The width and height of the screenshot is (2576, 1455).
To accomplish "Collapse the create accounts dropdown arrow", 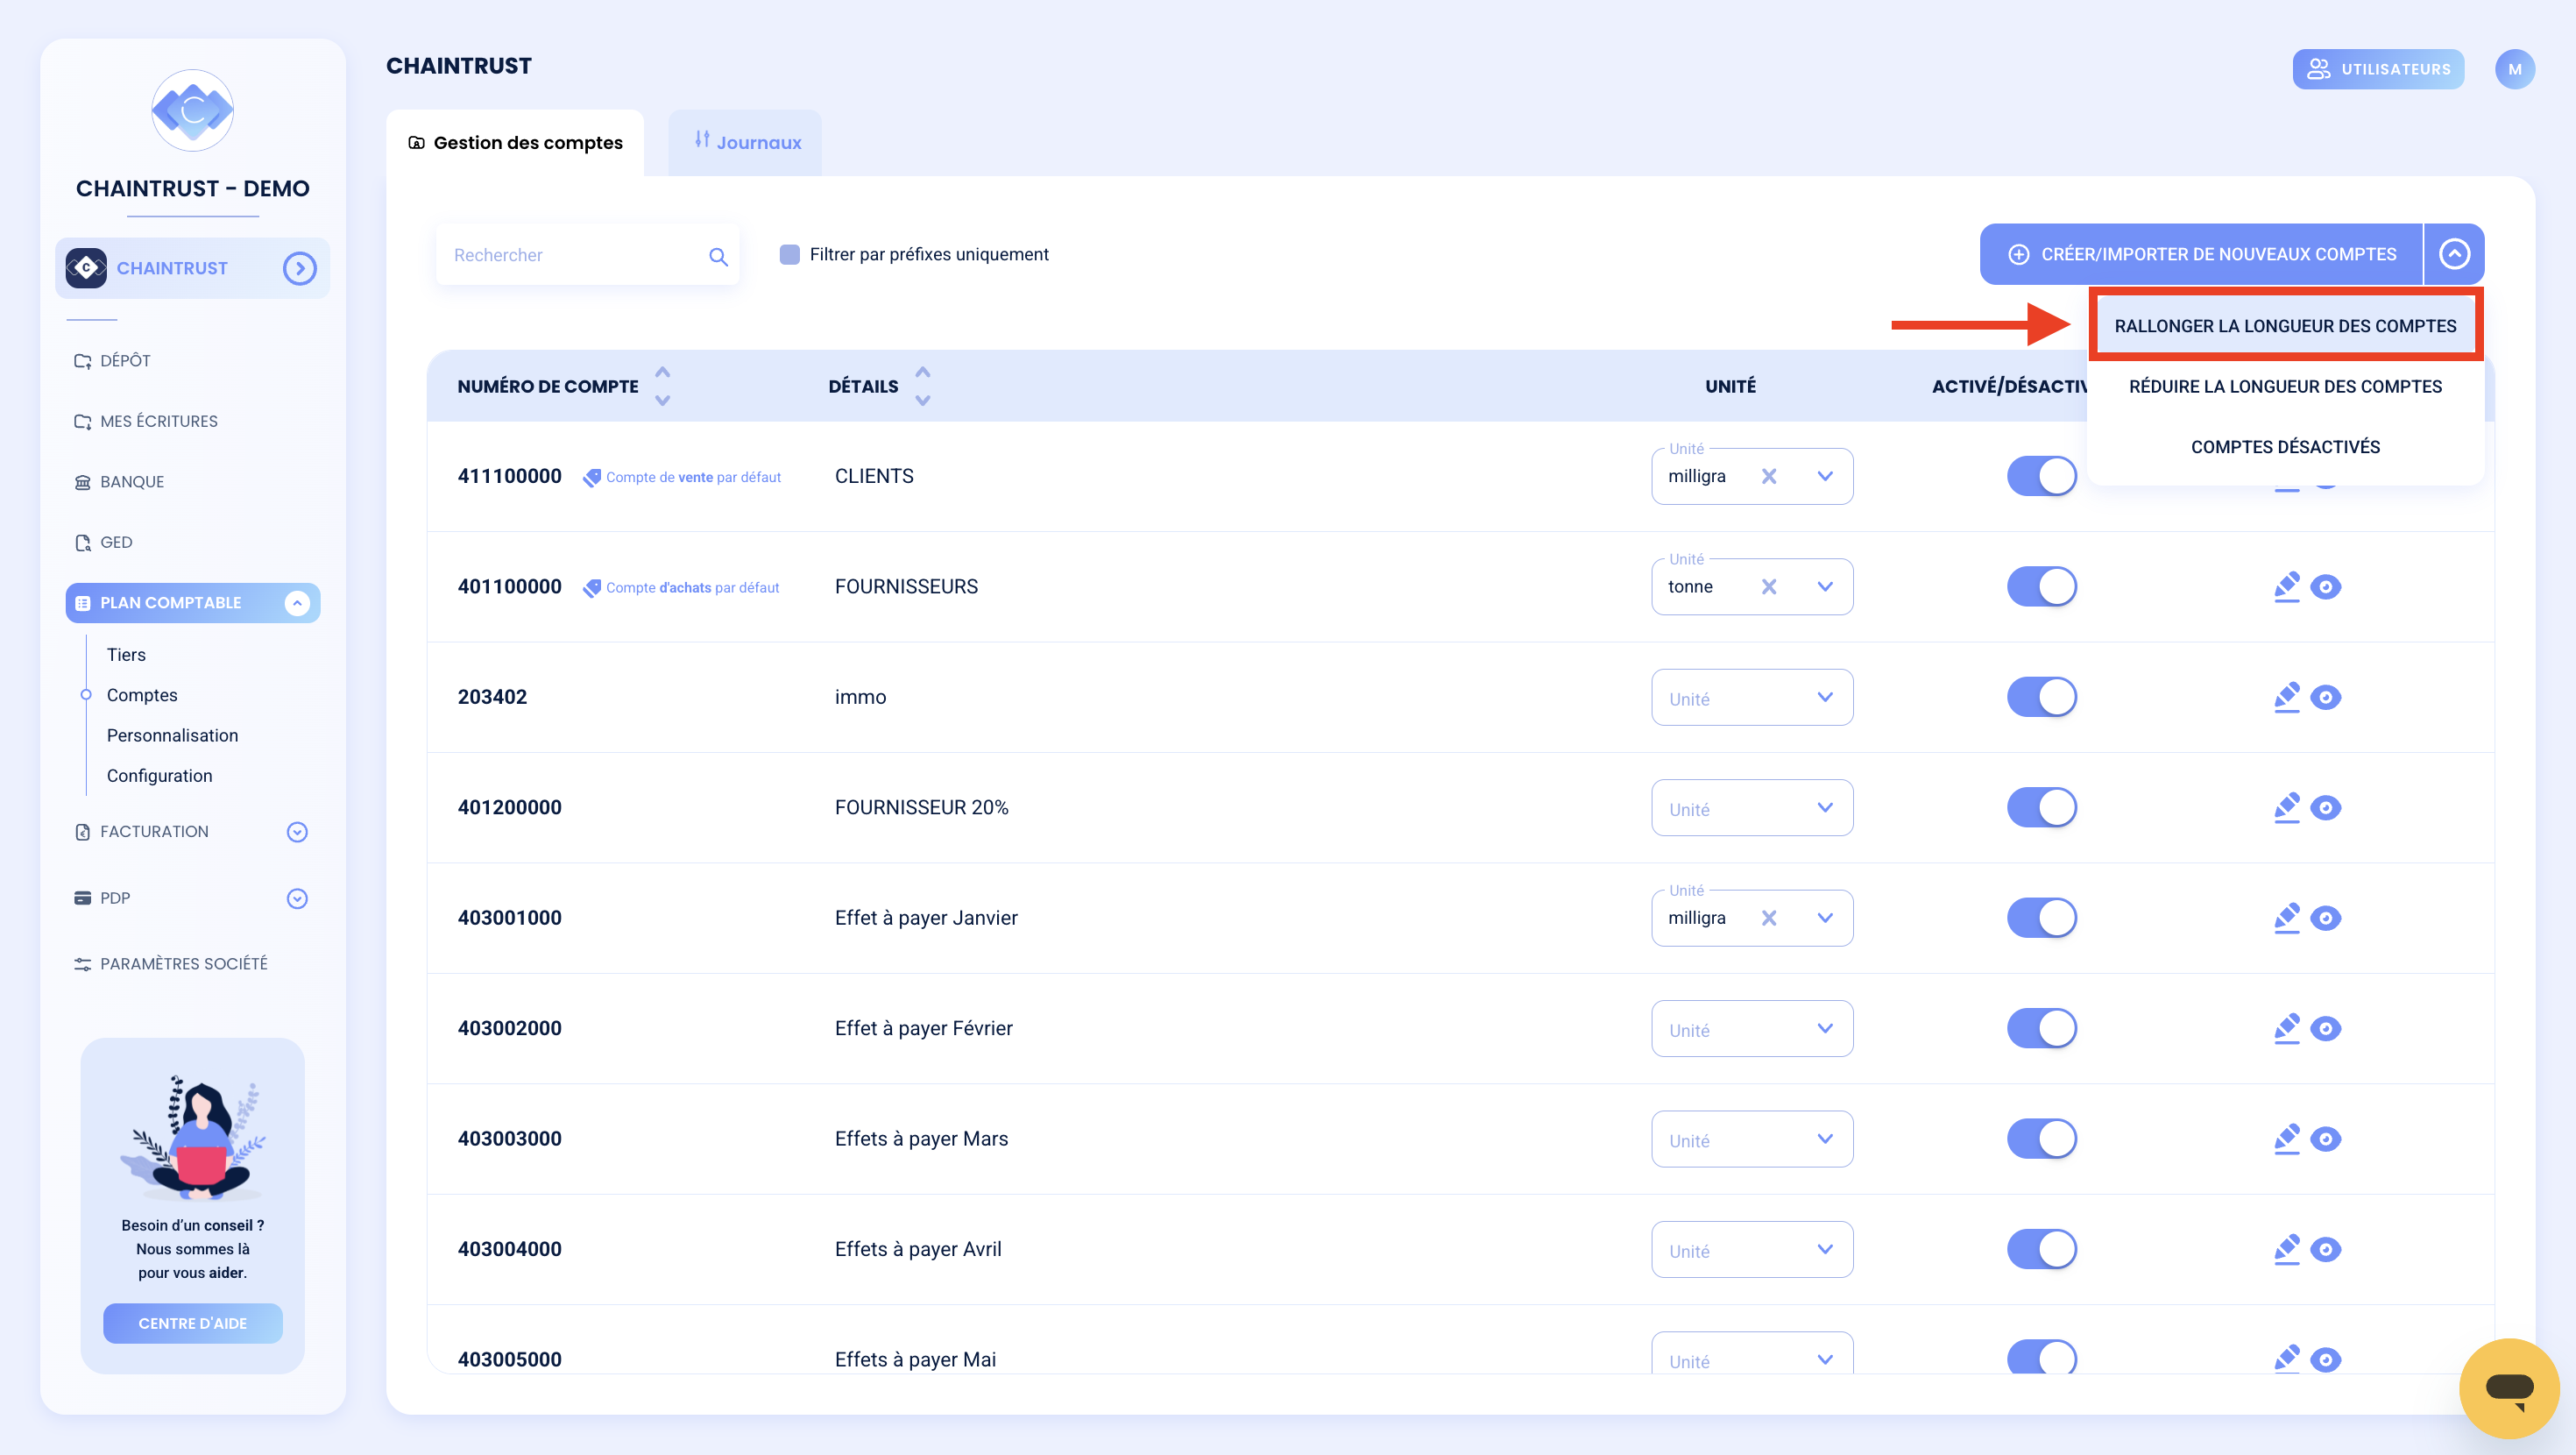I will coord(2454,254).
